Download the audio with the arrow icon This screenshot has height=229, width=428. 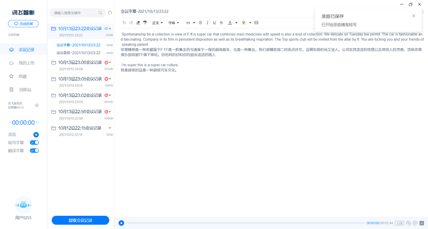click(422, 223)
